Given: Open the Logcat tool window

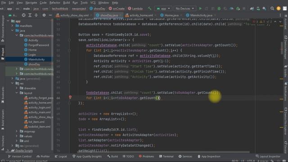Looking at the screenshot, I should point(61,156).
